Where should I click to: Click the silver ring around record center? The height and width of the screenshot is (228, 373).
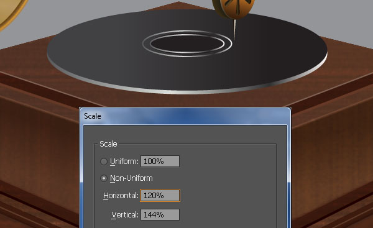[x=187, y=32]
